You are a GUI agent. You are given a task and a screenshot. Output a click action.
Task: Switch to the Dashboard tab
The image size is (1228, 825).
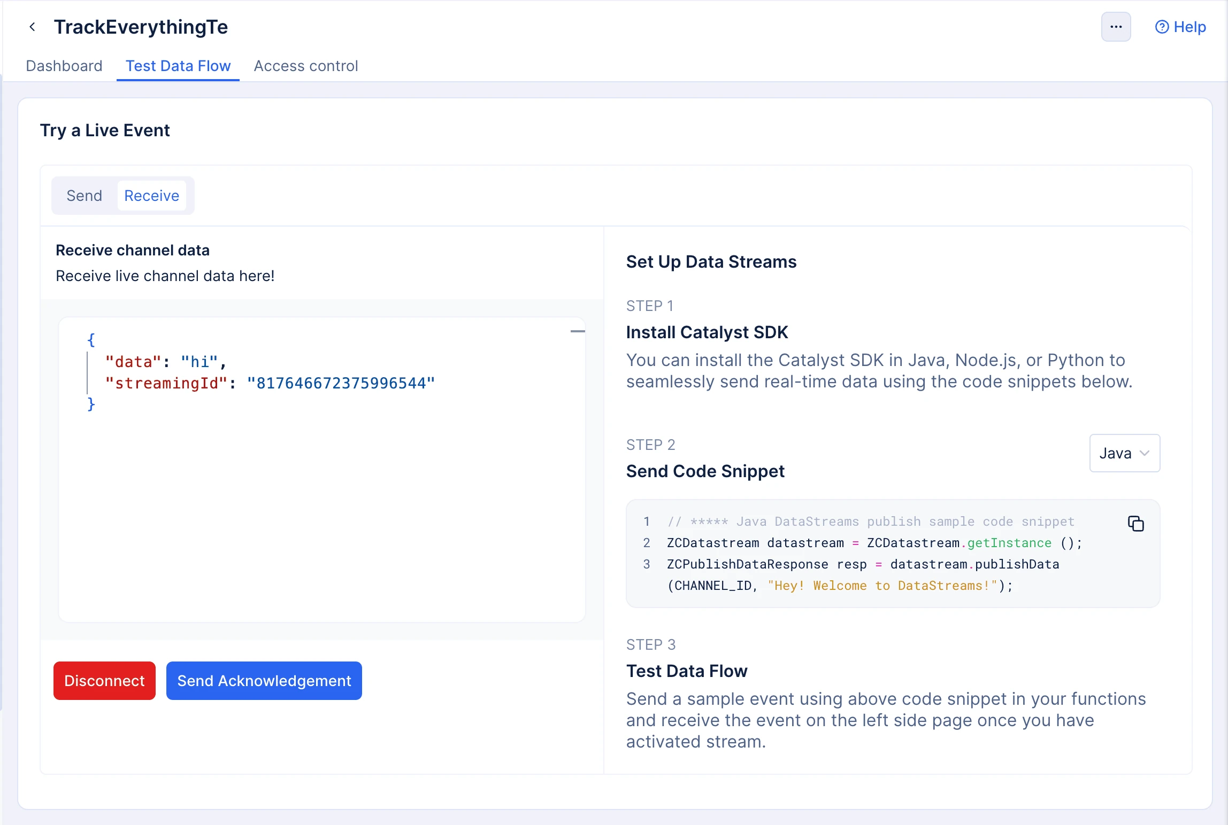(64, 66)
